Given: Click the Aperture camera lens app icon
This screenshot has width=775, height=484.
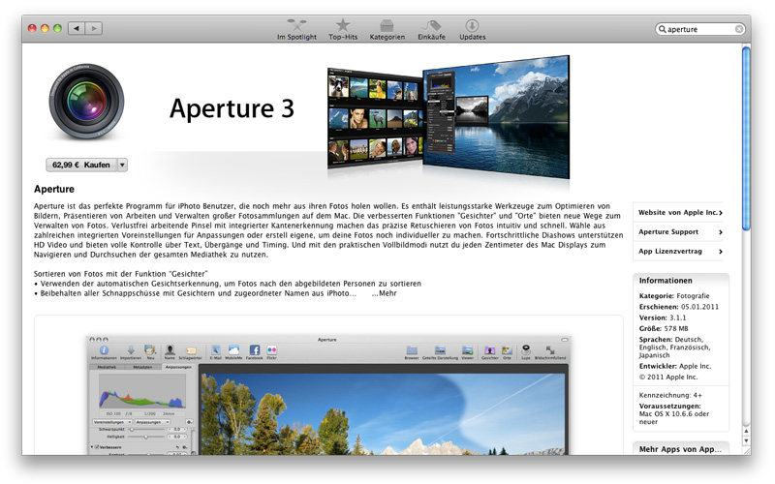Looking at the screenshot, I should [x=86, y=101].
